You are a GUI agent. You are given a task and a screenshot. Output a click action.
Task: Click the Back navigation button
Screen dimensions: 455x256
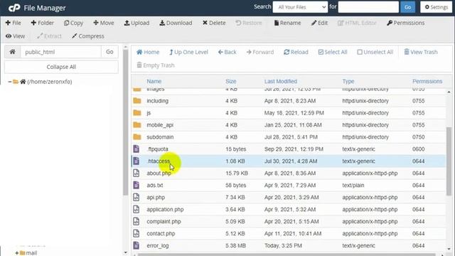click(x=227, y=52)
